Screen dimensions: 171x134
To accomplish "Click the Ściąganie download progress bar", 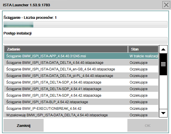I will click(x=85, y=24).
